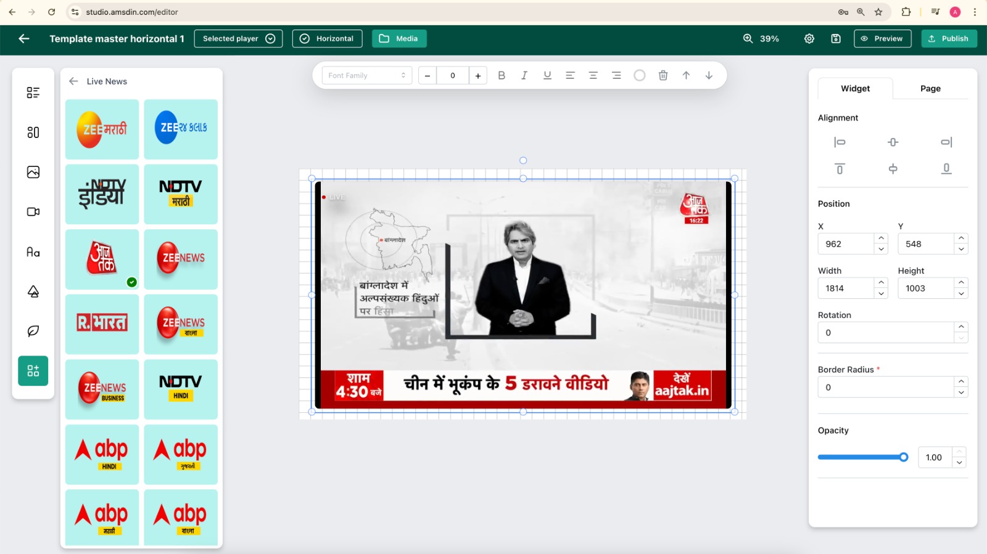Select the NDTV Marathi channel thumbnail
Viewport: 987px width, 554px height.
point(181,194)
